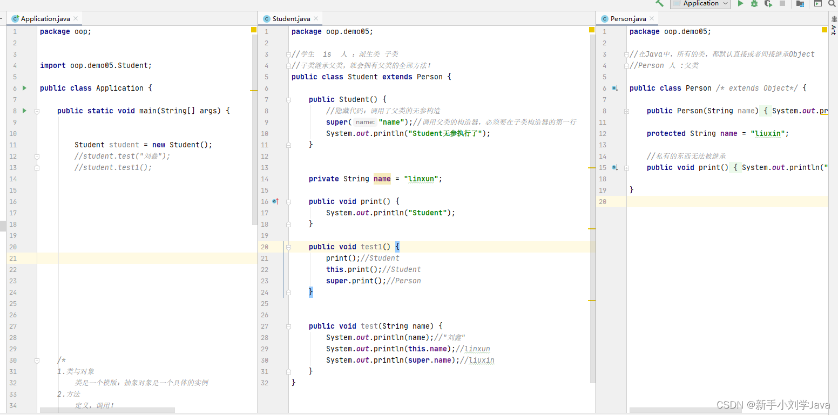Image resolution: width=838 pixels, height=415 pixels.
Task: Switch to the Person.java tab
Action: [x=628, y=19]
